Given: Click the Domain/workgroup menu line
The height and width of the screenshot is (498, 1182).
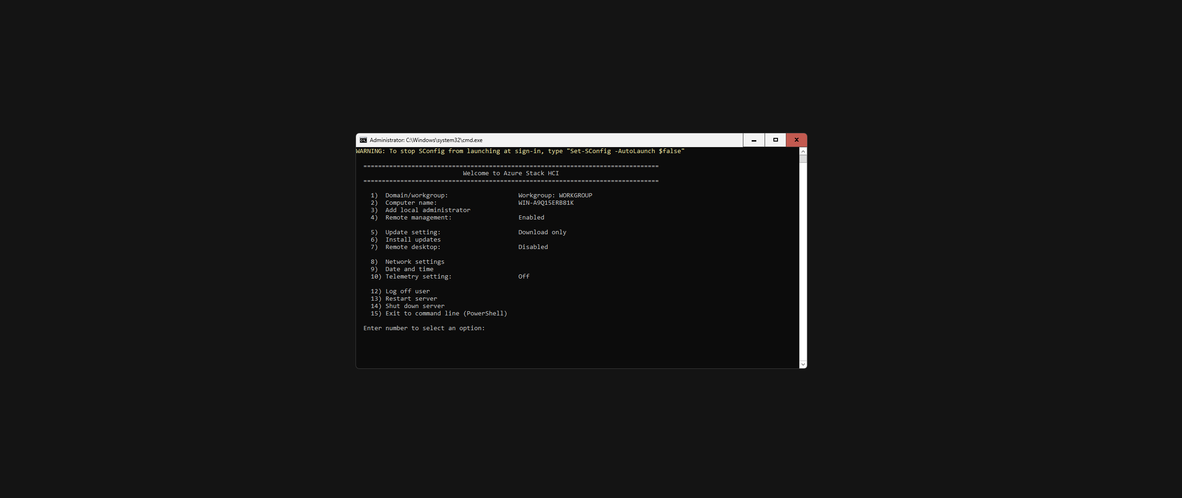Looking at the screenshot, I should click(416, 196).
